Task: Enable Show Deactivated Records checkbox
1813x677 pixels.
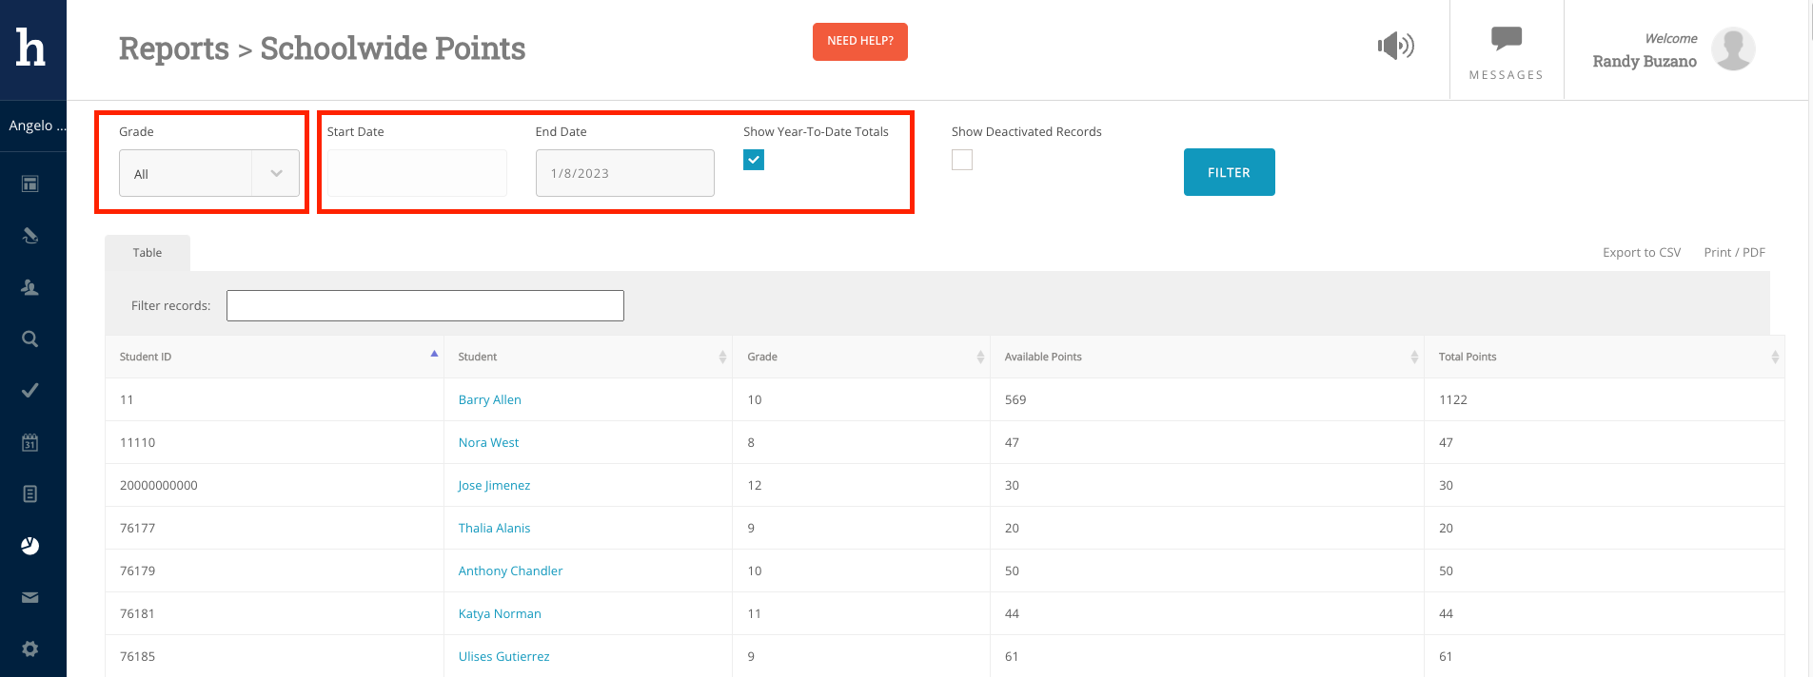Action: (x=962, y=160)
